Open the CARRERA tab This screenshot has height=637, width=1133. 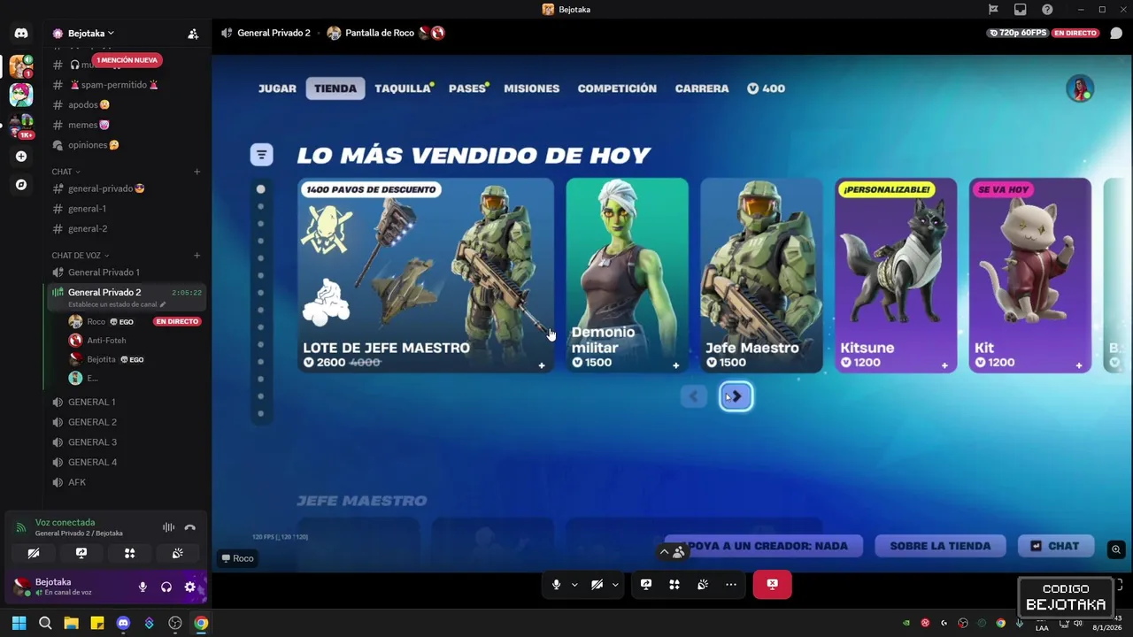(702, 88)
